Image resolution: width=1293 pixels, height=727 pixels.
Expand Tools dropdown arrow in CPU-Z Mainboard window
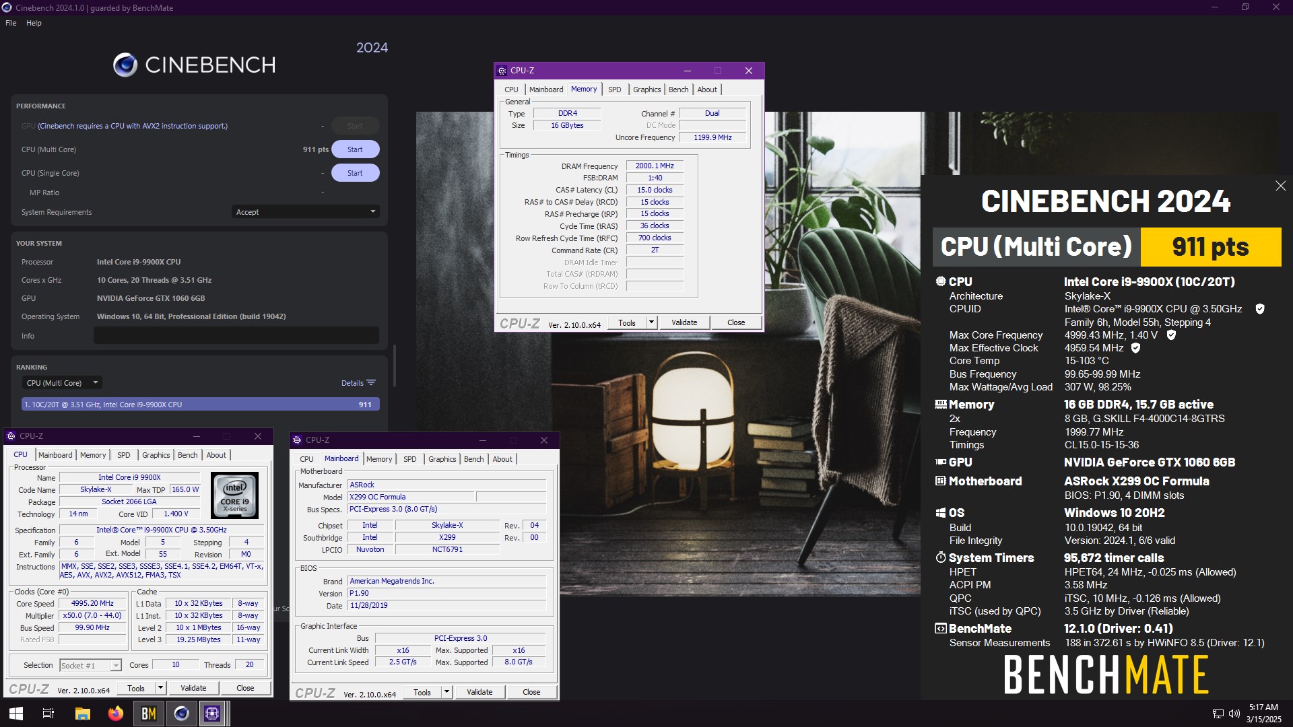446,692
